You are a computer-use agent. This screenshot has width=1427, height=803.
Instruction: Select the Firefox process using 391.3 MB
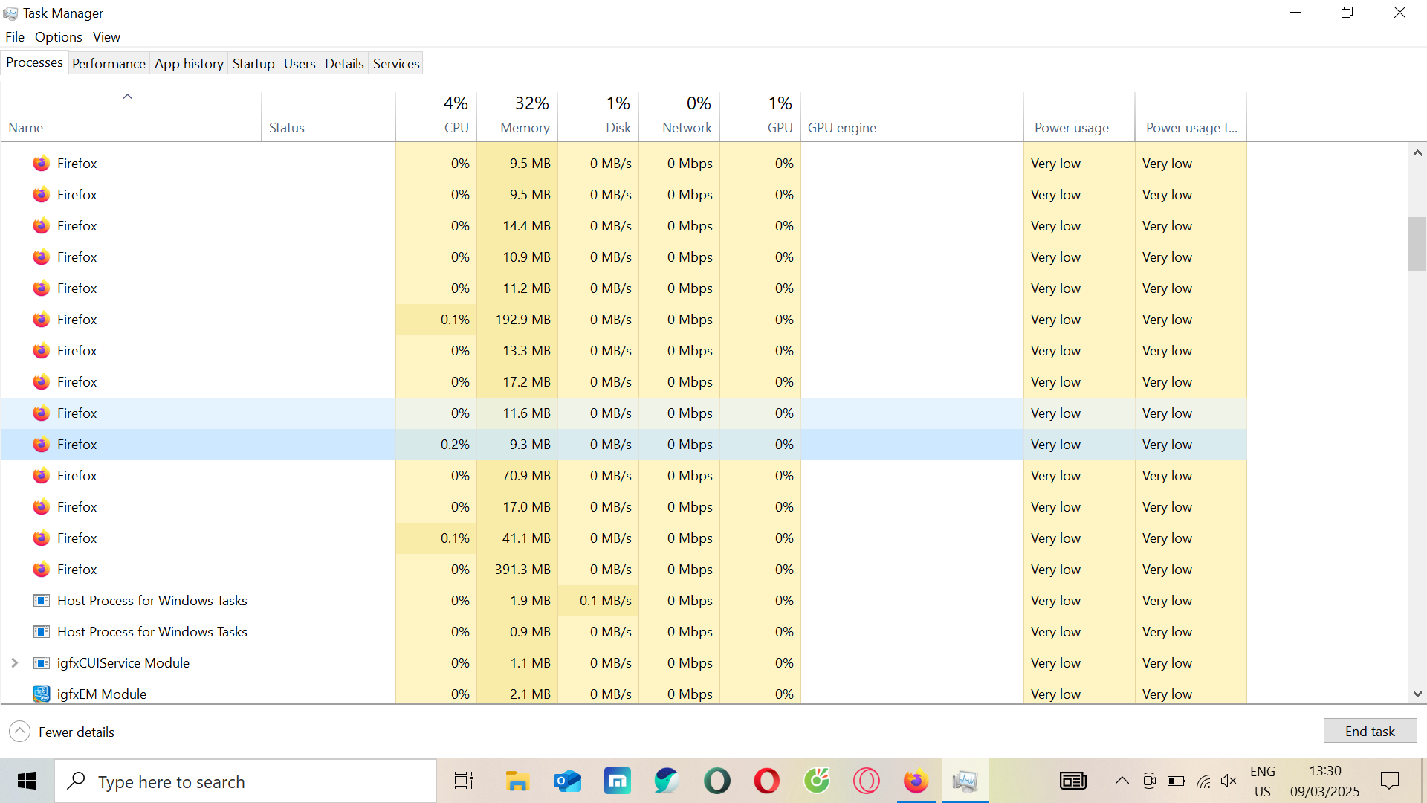point(624,569)
